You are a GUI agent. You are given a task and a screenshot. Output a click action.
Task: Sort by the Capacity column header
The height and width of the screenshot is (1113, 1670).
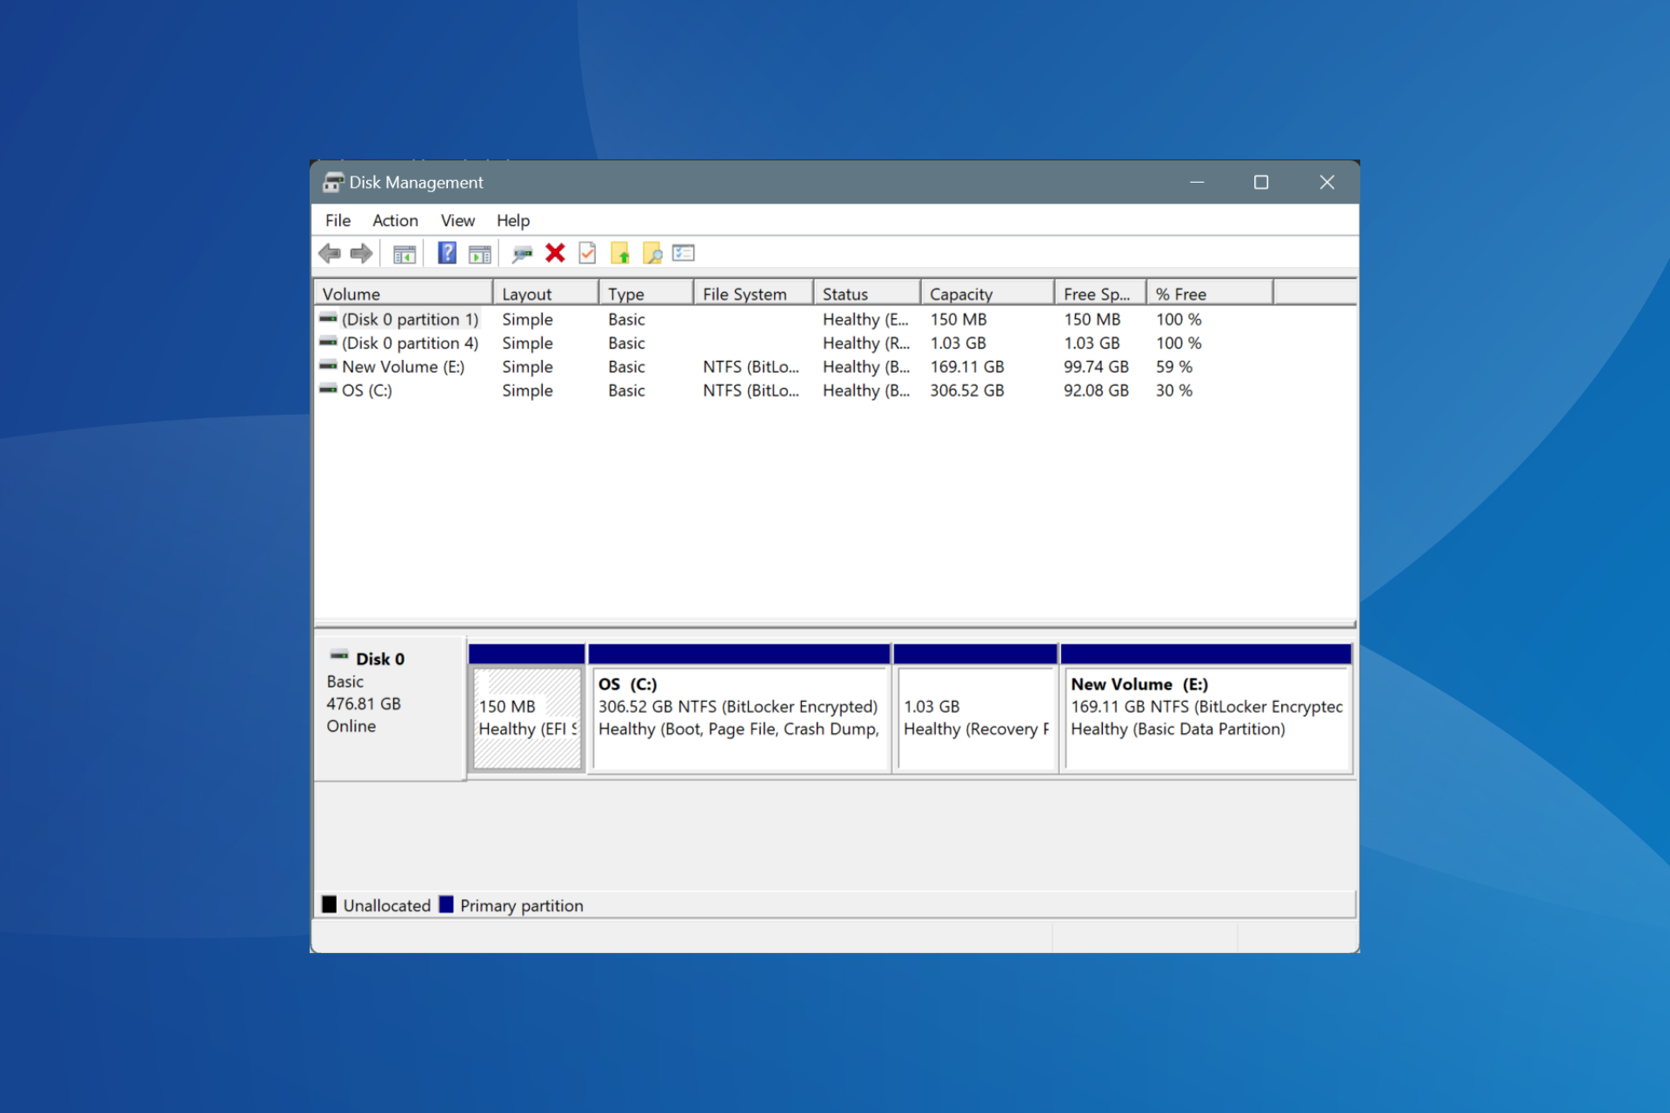[987, 294]
